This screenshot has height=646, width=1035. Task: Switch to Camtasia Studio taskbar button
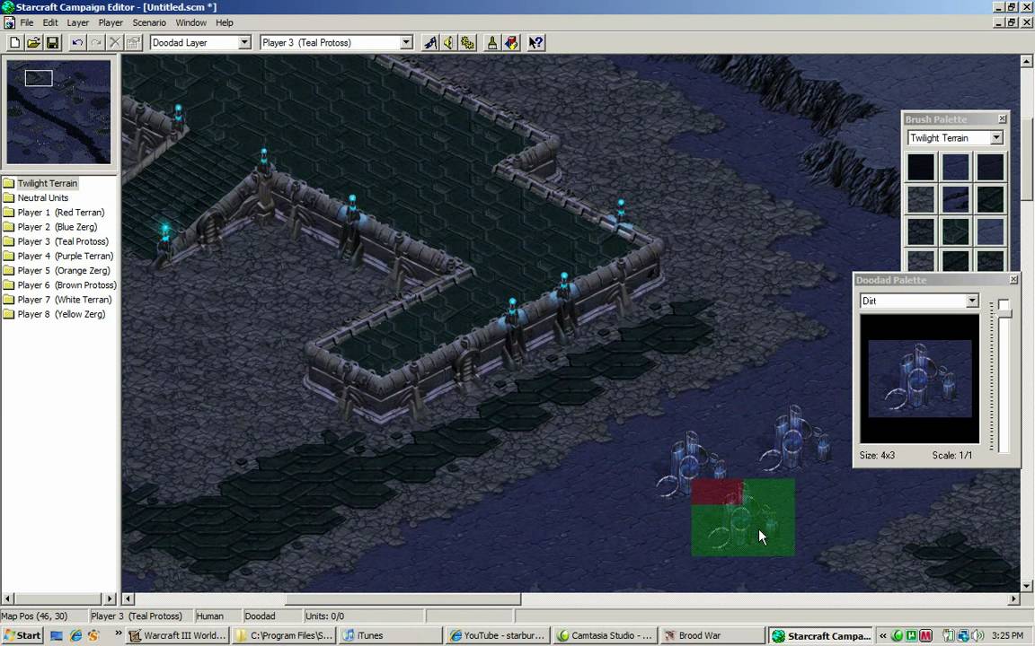click(x=604, y=635)
